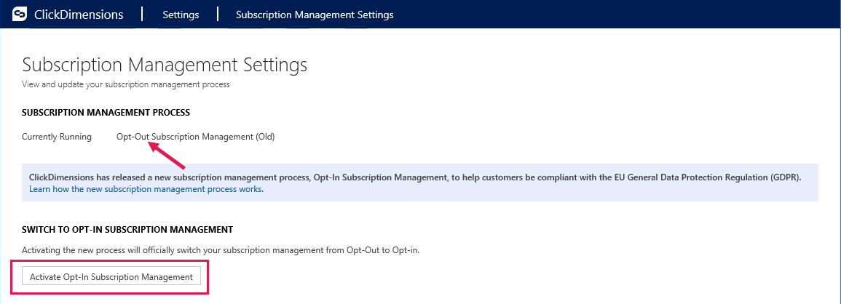
Task: Click Activate Opt-In Subscription Management button
Action: (x=111, y=276)
